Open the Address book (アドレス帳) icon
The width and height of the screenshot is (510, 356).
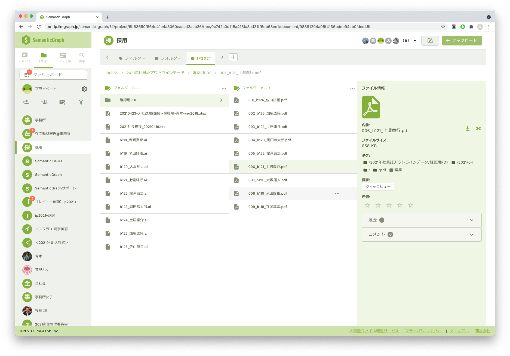pos(63,57)
